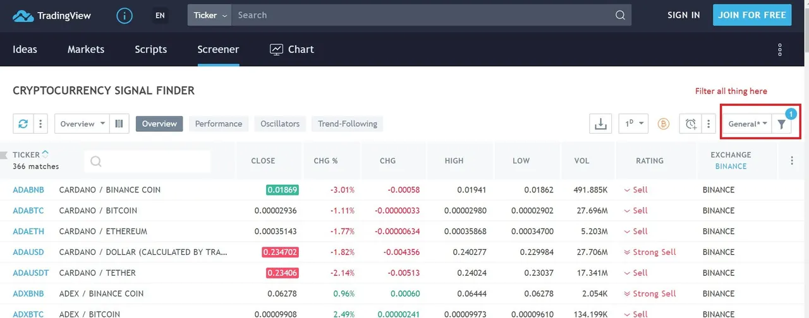
Task: Click the ticker sort arrow
Action: pyautogui.click(x=46, y=154)
